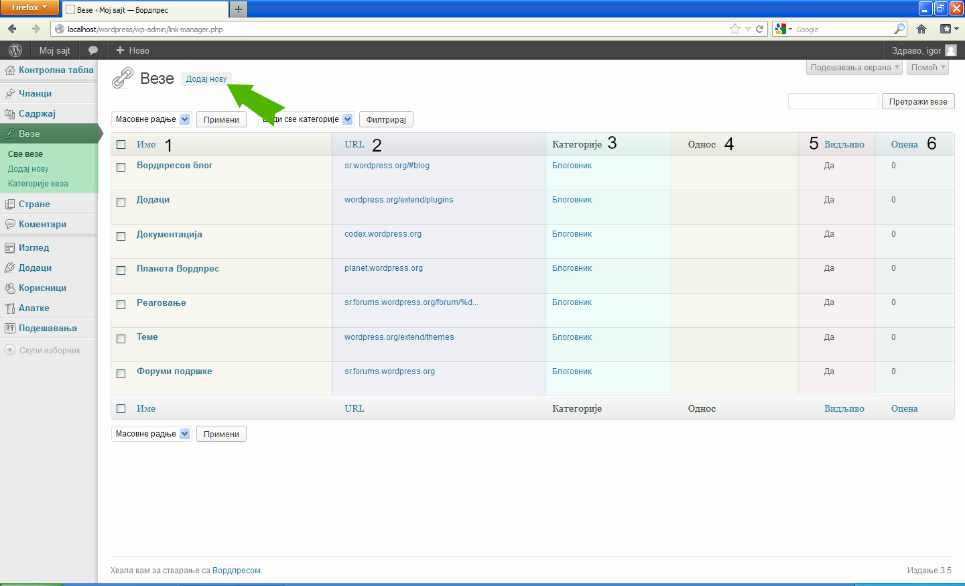Click the igor user avatar icon
This screenshot has width=965, height=586.
[x=950, y=50]
